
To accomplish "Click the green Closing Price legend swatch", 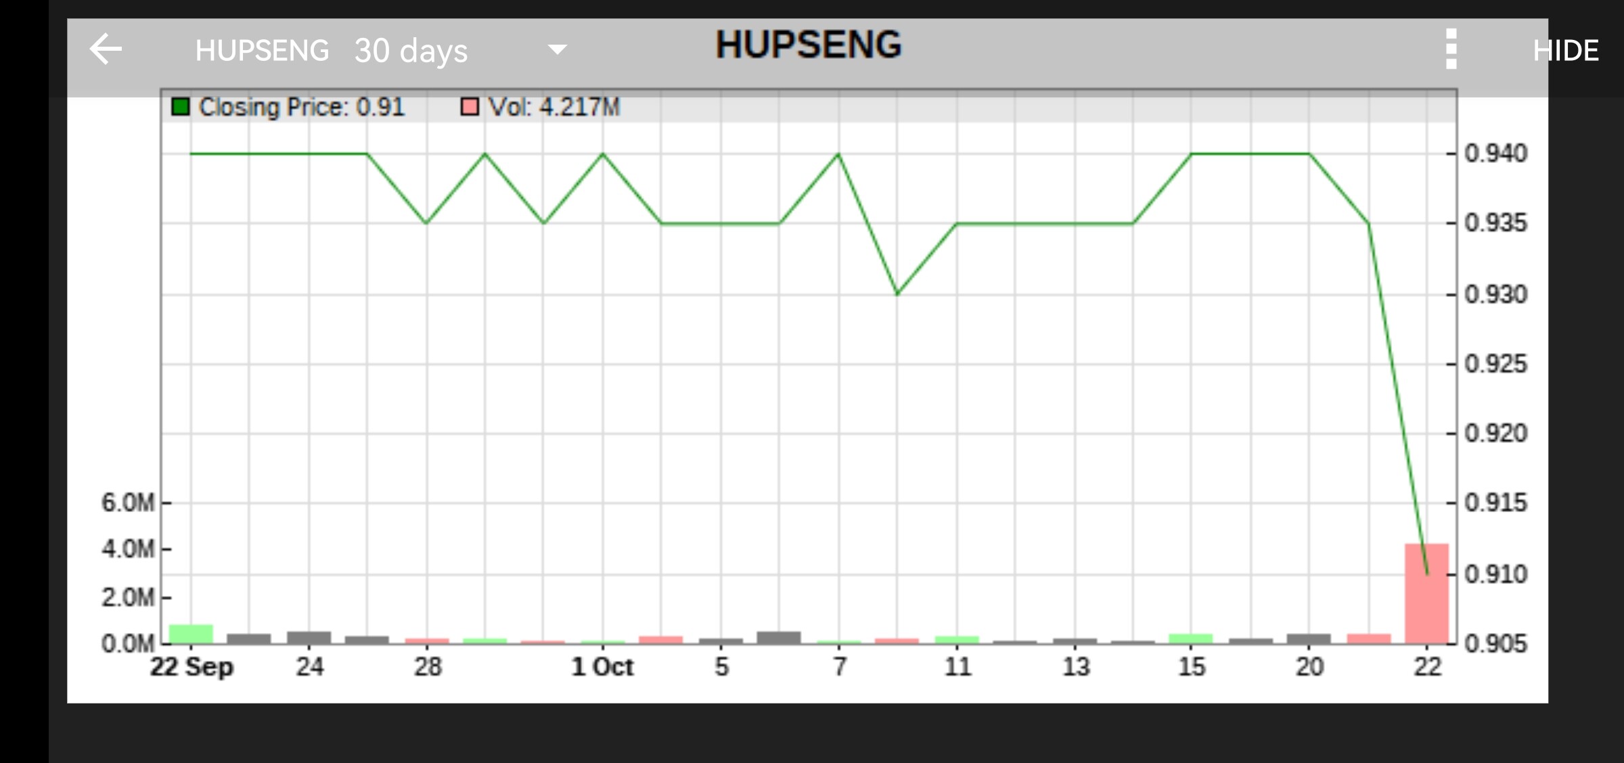I will [181, 107].
